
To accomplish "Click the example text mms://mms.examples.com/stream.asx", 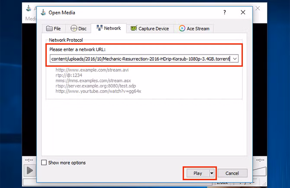I will (93, 81).
